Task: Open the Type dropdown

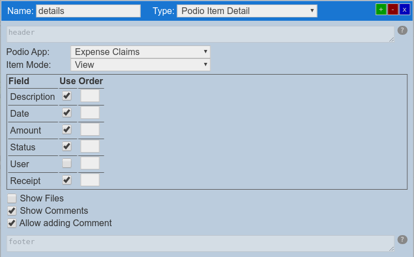Action: [247, 11]
